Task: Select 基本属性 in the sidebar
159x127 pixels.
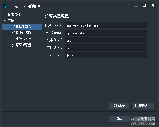Action: point(14,15)
